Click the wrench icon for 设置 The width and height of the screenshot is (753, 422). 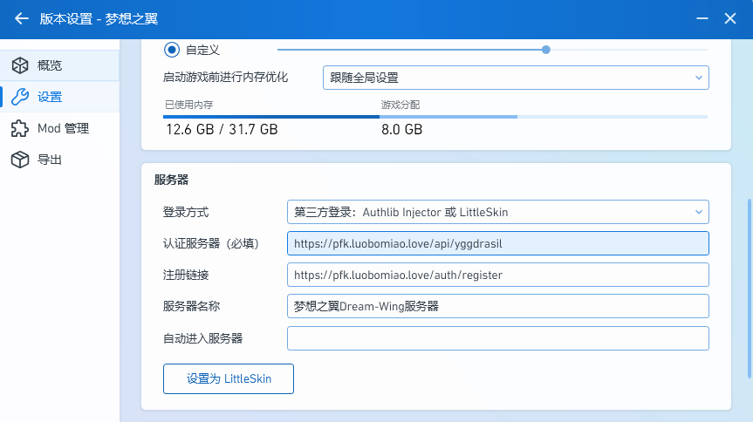click(x=19, y=97)
